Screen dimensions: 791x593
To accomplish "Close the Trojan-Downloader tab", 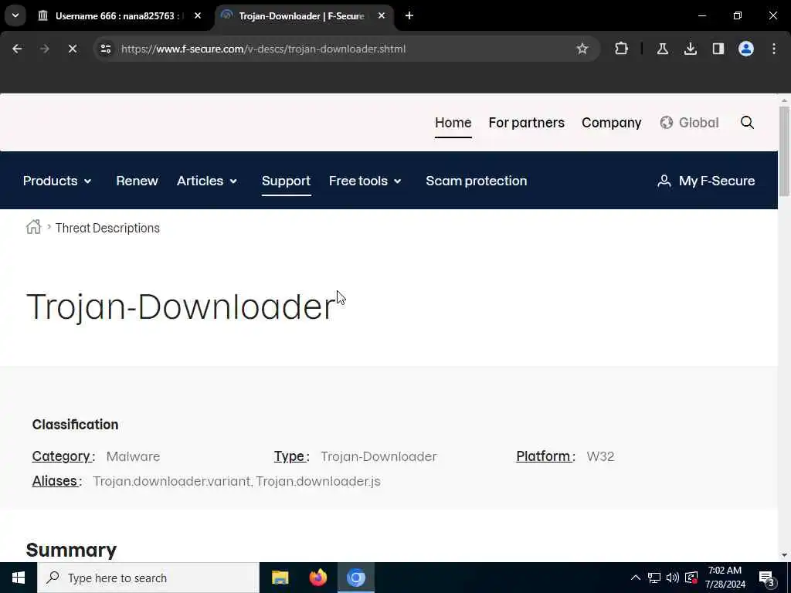I will [382, 15].
